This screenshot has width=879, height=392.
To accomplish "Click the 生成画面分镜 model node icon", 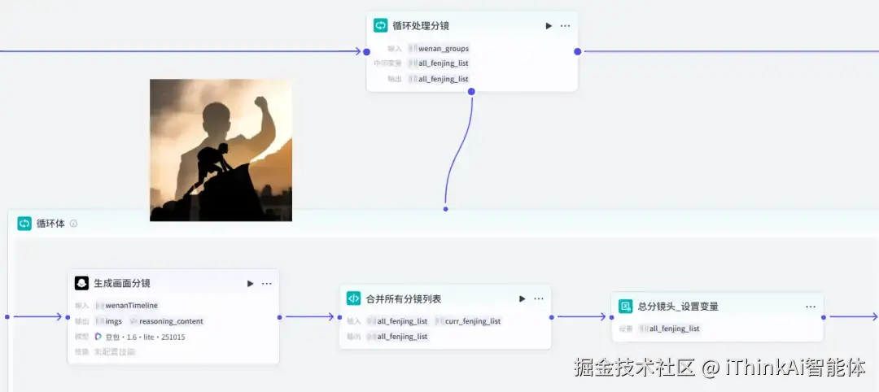I will coord(82,283).
